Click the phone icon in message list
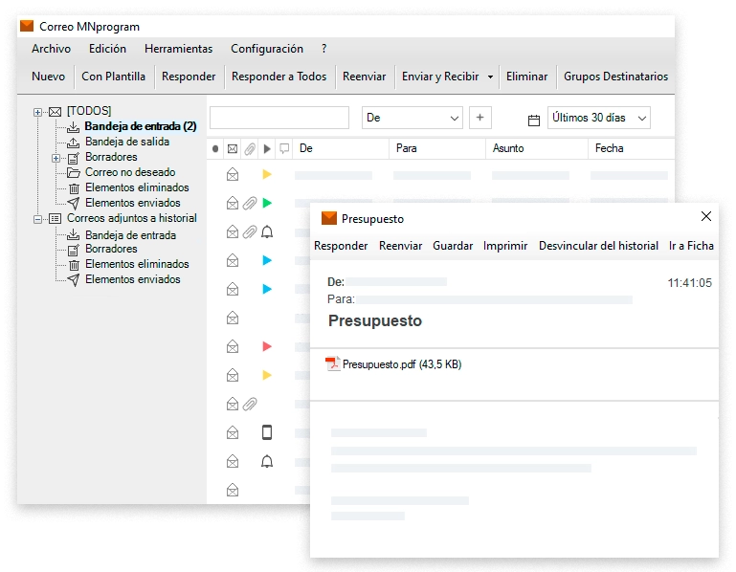This screenshot has height=572, width=736. click(267, 432)
